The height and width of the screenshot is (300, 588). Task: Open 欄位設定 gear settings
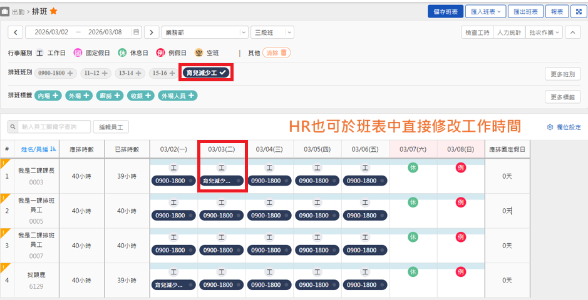point(564,127)
